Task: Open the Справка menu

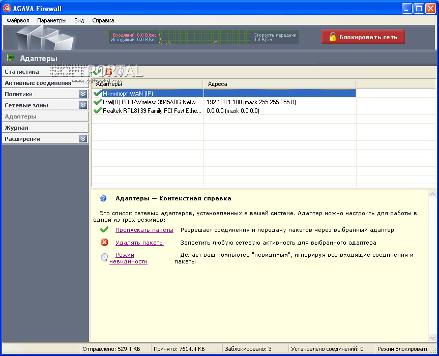Action: click(x=103, y=20)
